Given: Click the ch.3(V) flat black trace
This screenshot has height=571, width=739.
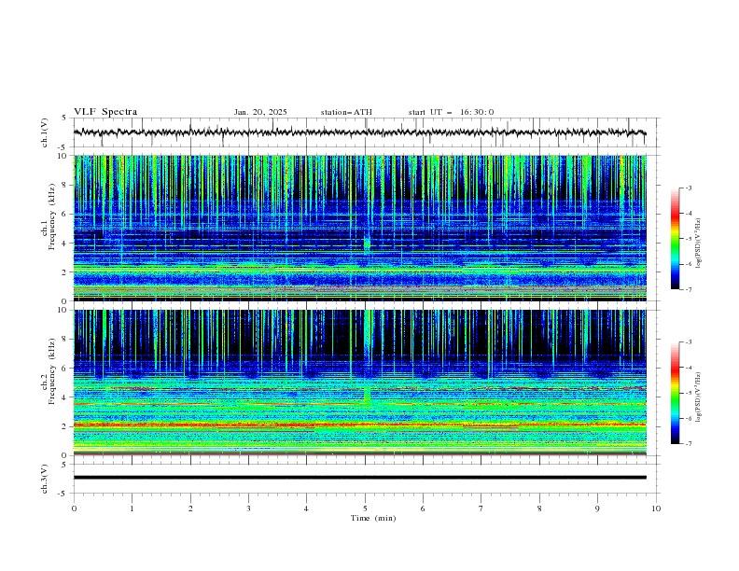Looking at the screenshot, I should click(x=360, y=478).
